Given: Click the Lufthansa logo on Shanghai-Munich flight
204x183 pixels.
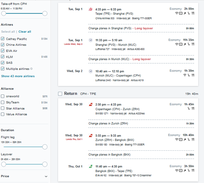Looking at the screenshot, I should click(x=90, y=40).
